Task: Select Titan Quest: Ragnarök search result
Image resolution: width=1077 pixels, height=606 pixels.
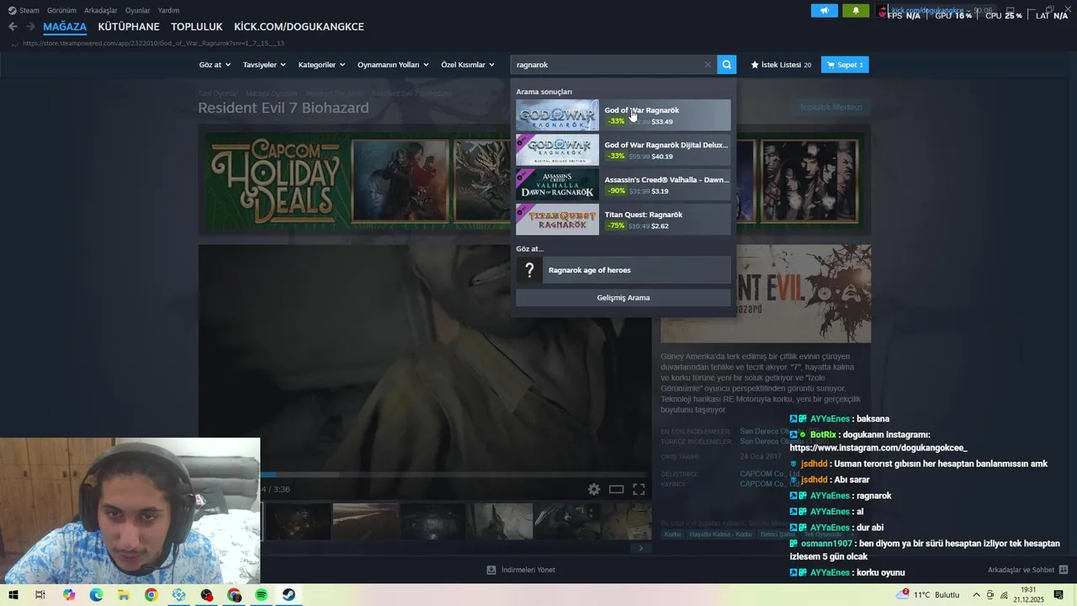Action: pos(623,220)
